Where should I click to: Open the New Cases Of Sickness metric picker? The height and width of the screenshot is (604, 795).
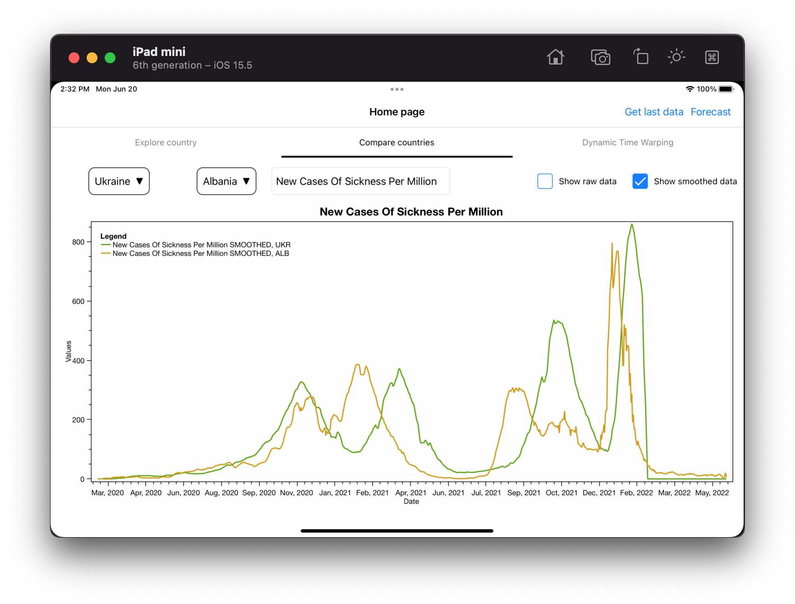[361, 181]
